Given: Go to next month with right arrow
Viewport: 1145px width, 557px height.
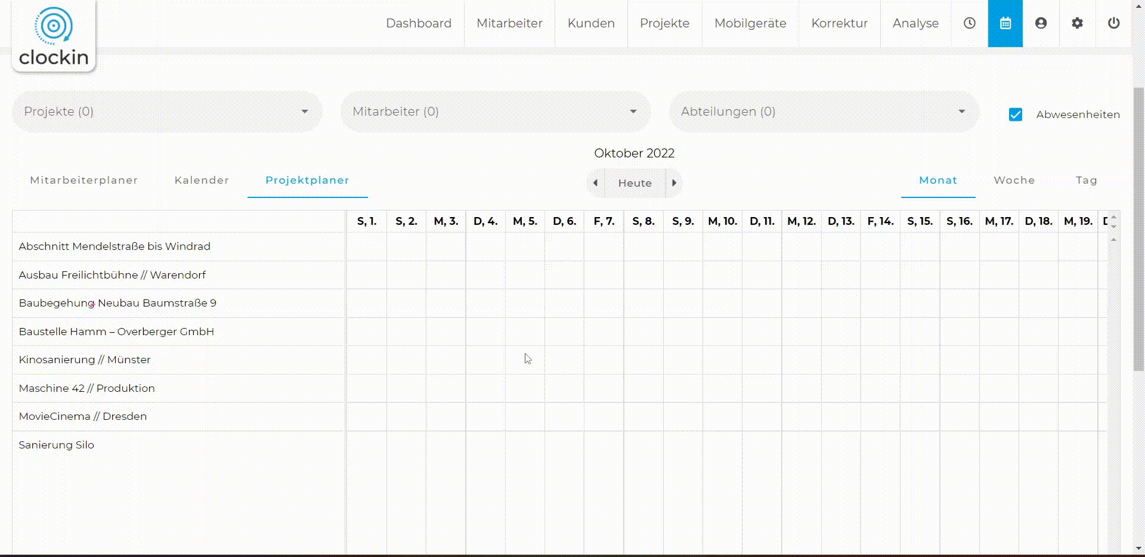Looking at the screenshot, I should click(674, 183).
